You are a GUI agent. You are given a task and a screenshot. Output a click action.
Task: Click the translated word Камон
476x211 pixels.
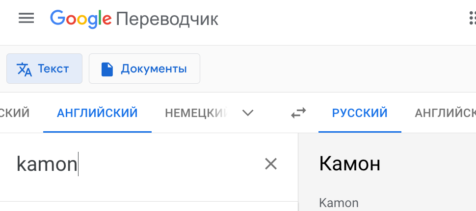tap(349, 164)
